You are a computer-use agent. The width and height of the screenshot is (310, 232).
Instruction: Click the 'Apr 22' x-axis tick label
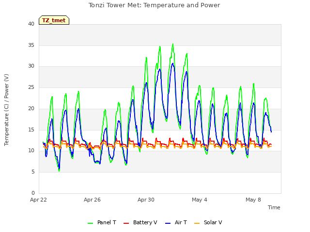pyautogui.click(x=38, y=200)
